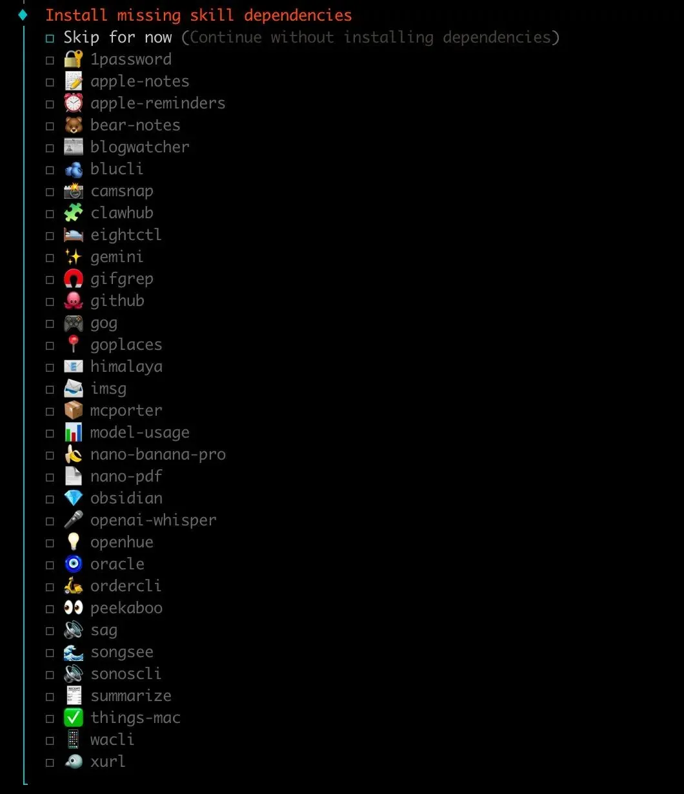Toggle the xurl checkbox
This screenshot has width=684, height=794.
click(50, 762)
